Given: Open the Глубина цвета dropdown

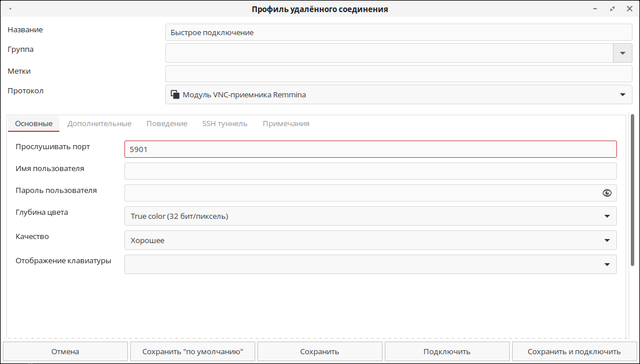Looking at the screenshot, I should click(607, 216).
